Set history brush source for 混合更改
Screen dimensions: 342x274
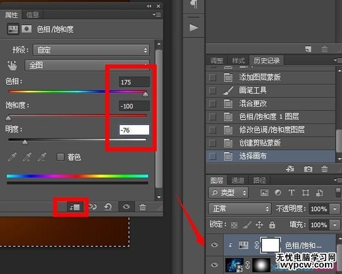(212, 104)
